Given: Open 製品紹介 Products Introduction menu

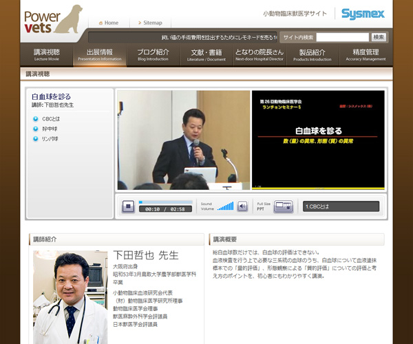Looking at the screenshot, I should [313, 55].
